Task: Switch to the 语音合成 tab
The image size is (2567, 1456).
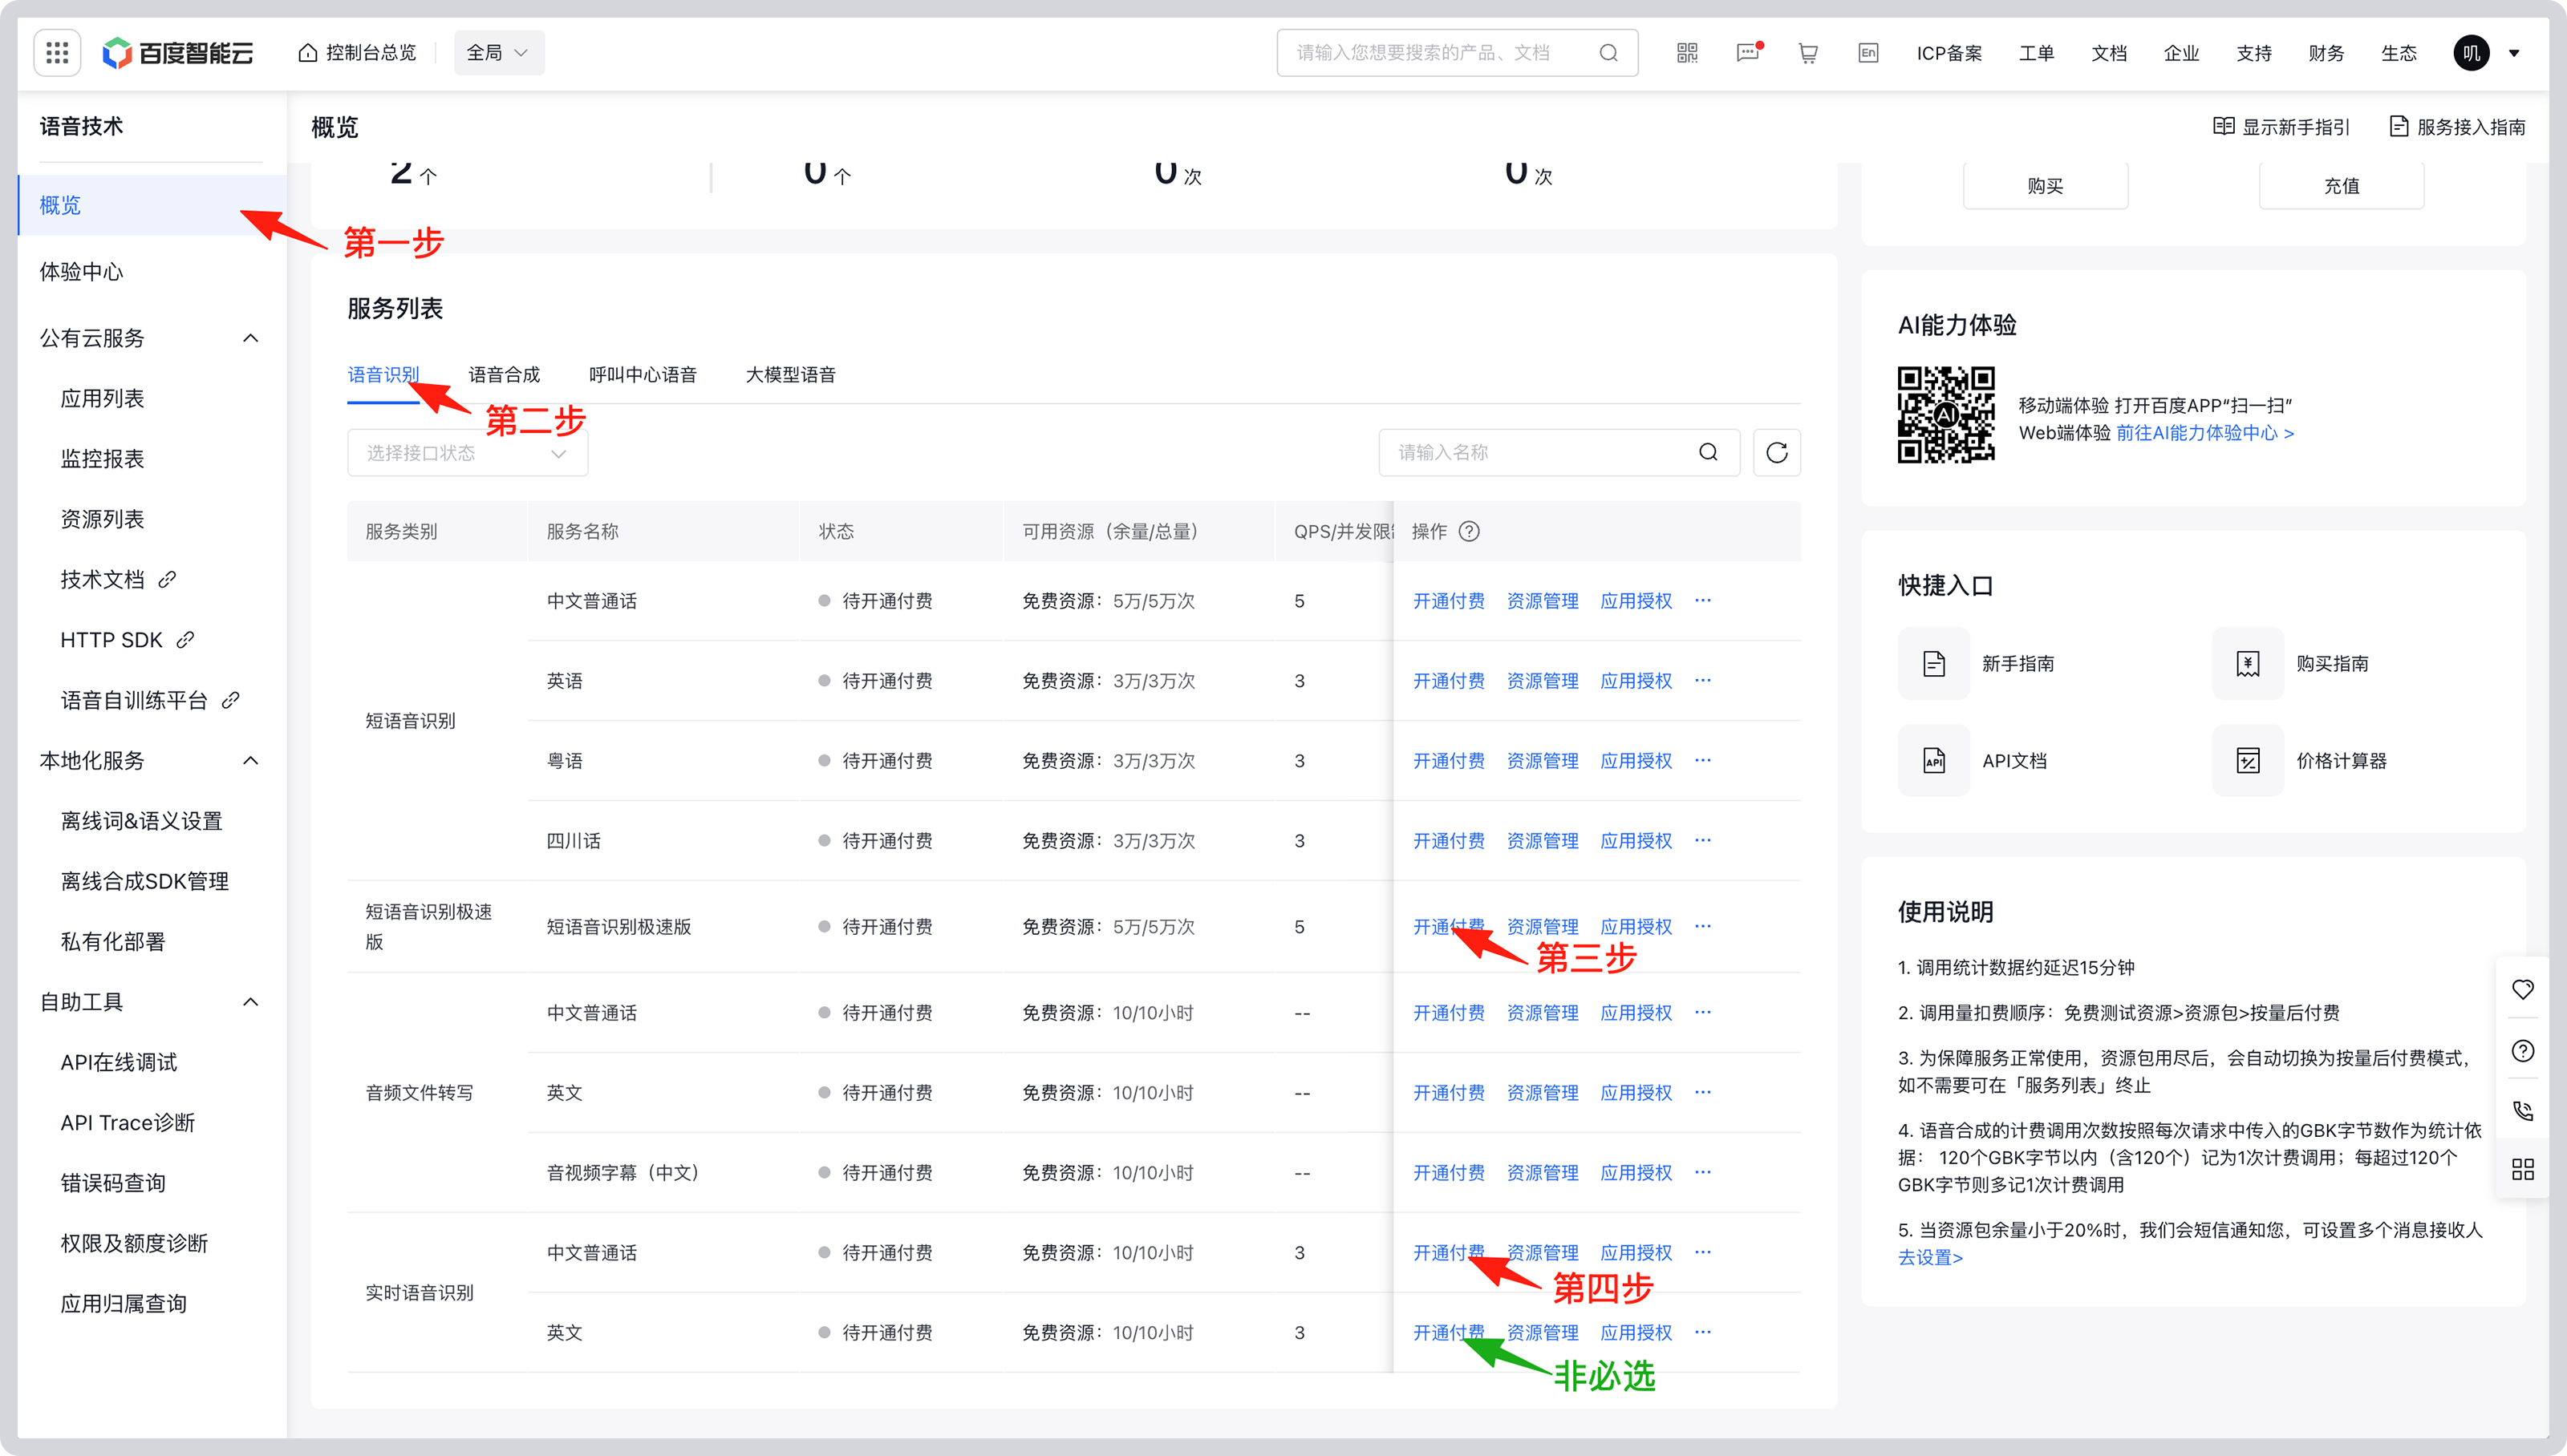Action: point(505,374)
